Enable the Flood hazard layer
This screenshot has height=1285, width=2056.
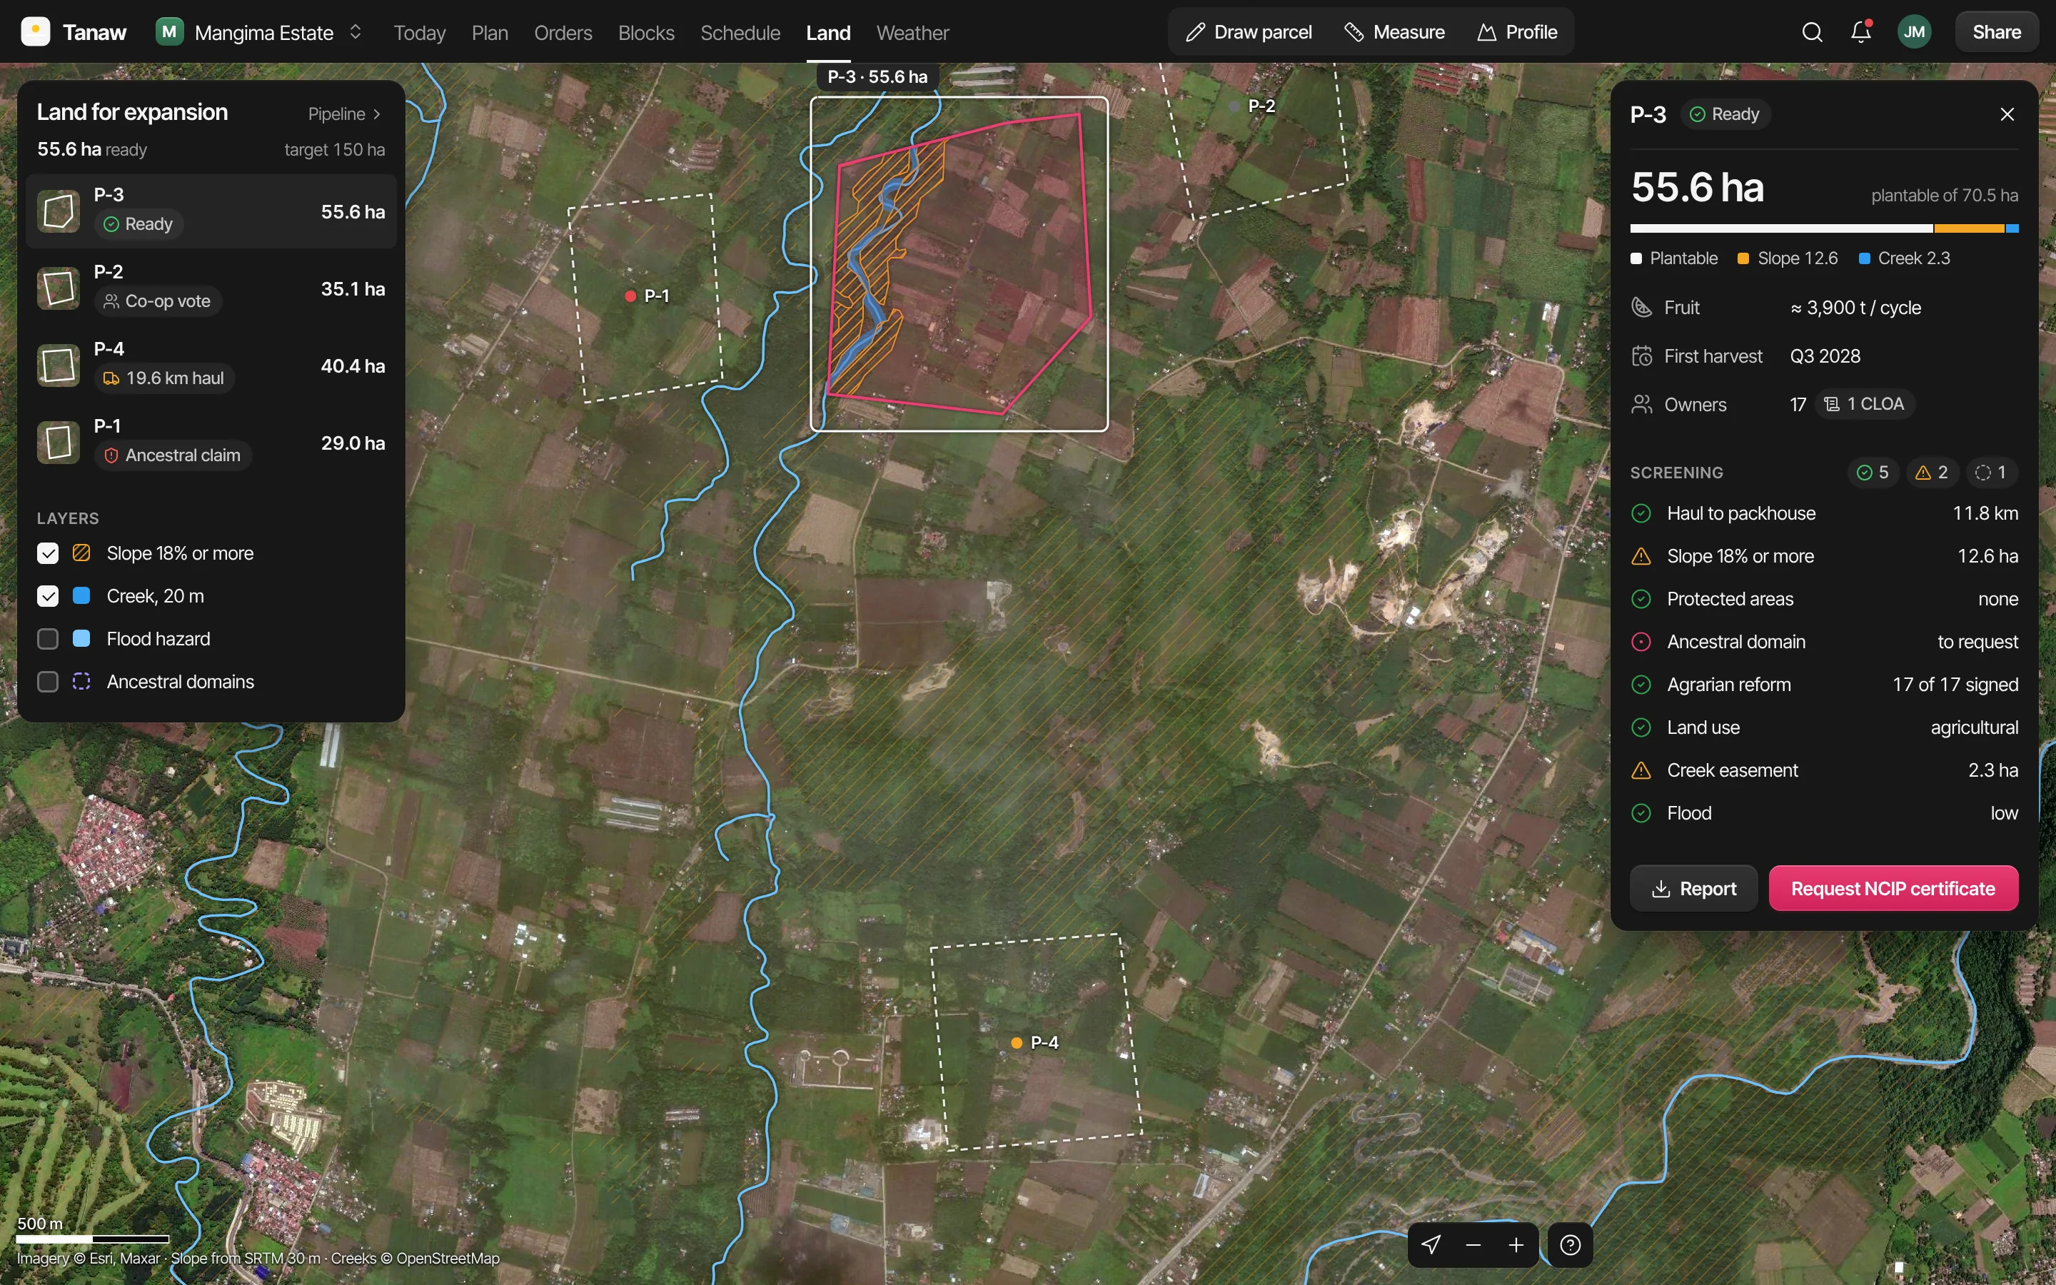(x=48, y=639)
